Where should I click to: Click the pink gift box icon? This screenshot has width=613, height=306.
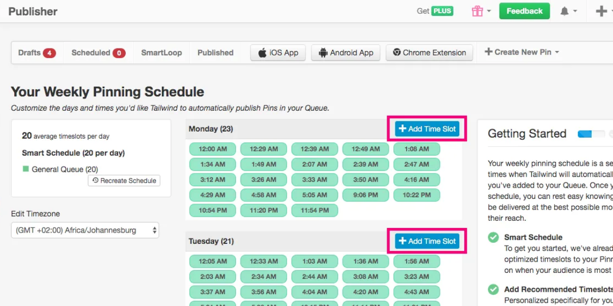(x=477, y=11)
